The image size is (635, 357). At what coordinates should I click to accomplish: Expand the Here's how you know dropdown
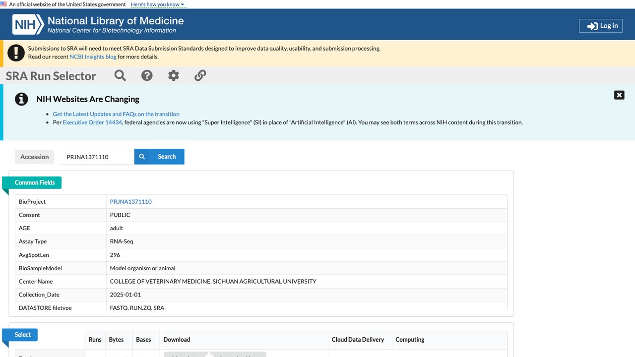click(157, 4)
